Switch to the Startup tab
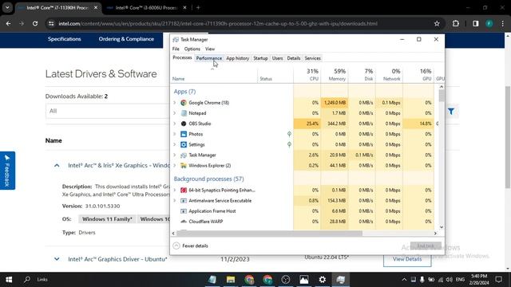Image resolution: width=511 pixels, height=287 pixels. tap(260, 58)
